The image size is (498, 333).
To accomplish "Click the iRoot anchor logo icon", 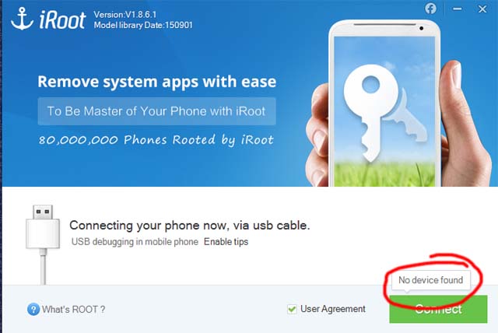I will click(x=22, y=19).
